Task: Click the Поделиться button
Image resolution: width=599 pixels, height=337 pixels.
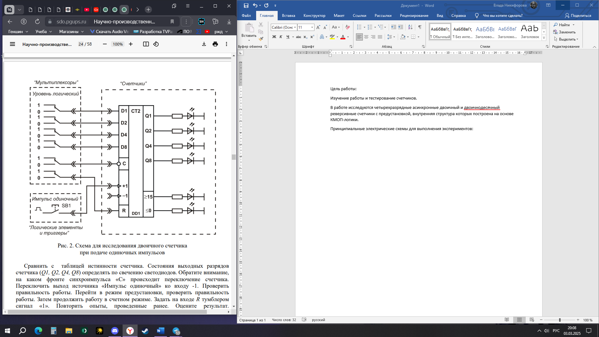Action: (578, 16)
